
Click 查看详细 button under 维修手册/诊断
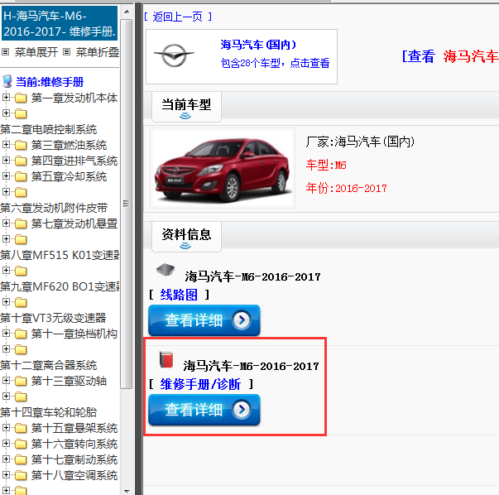tap(204, 410)
